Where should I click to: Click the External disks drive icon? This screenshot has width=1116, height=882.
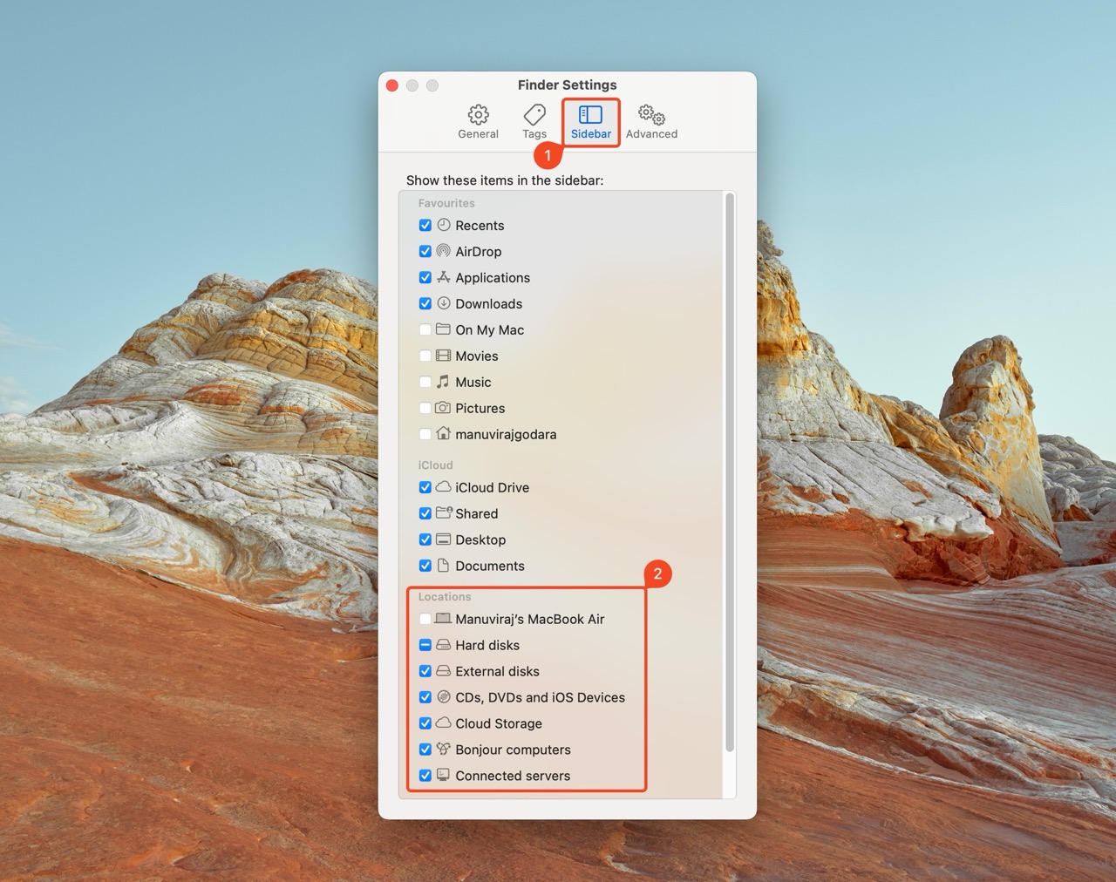(444, 671)
